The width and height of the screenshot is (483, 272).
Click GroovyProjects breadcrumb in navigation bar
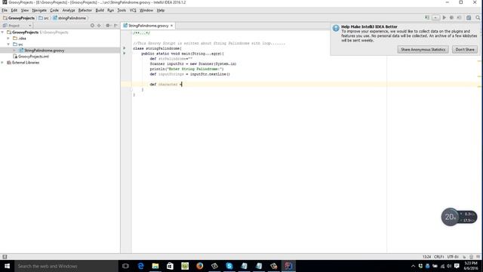(19, 18)
